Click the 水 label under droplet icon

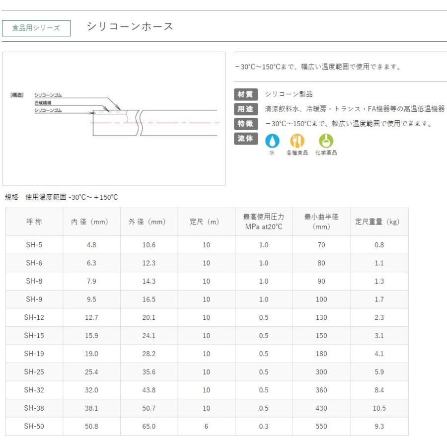[x=272, y=153]
